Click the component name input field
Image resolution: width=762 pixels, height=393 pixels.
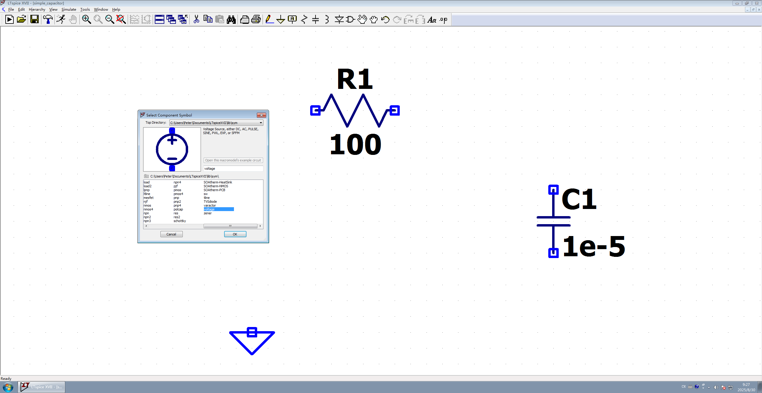click(x=233, y=169)
